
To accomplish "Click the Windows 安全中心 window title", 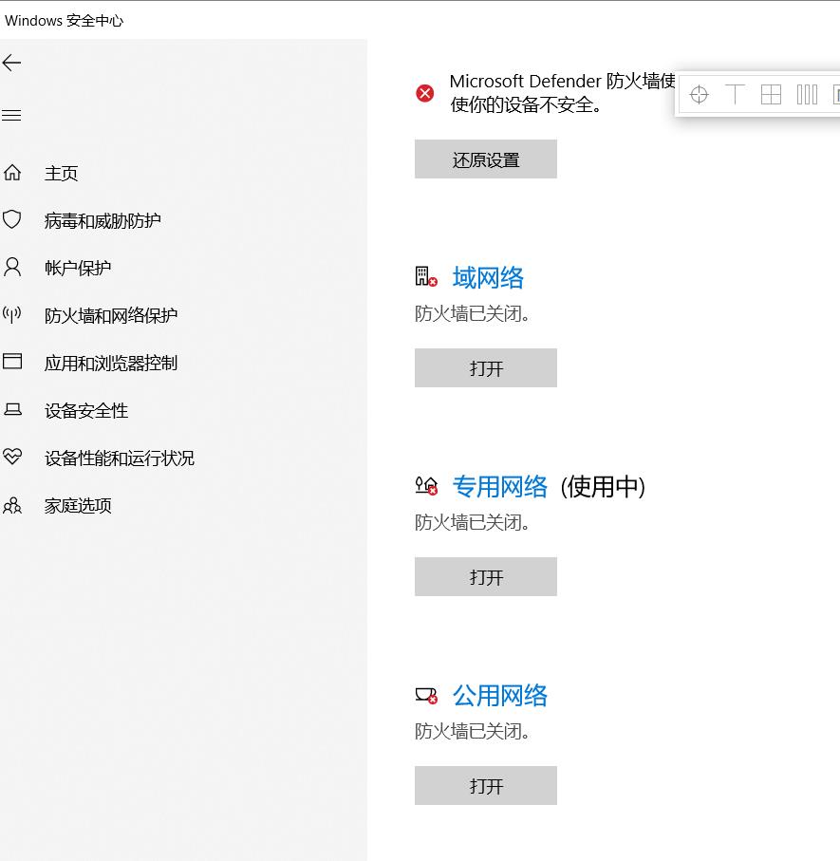I will pos(64,21).
